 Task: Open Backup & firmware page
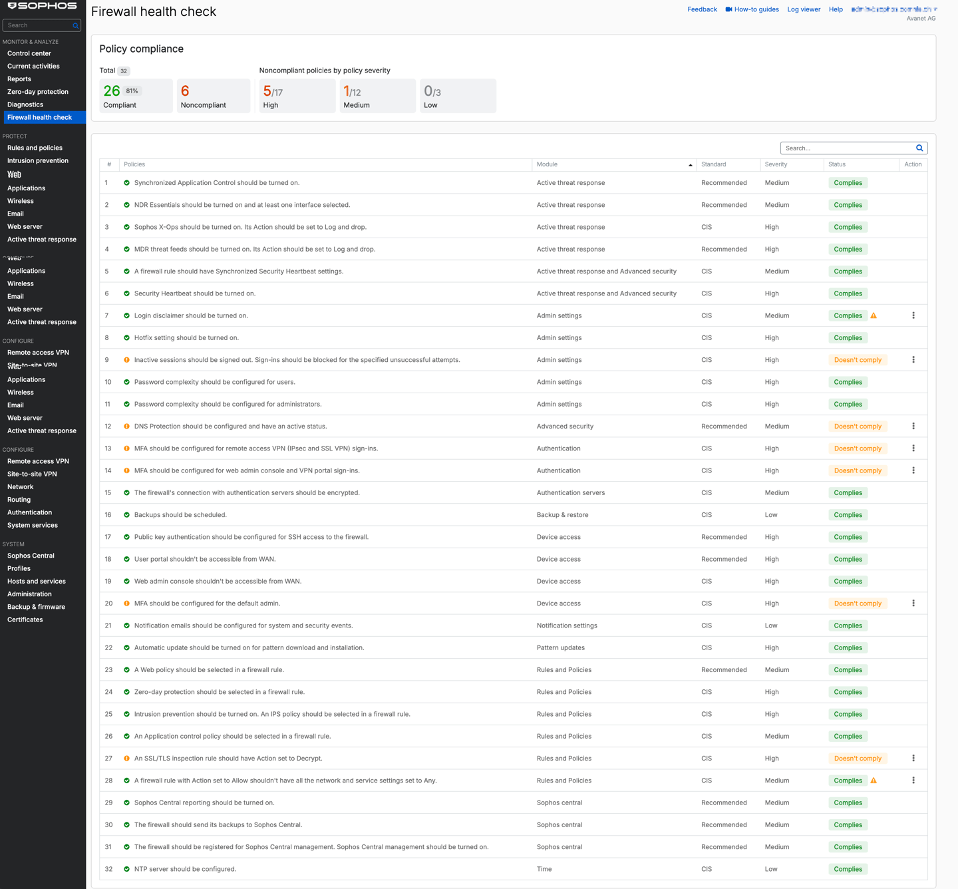(x=36, y=607)
